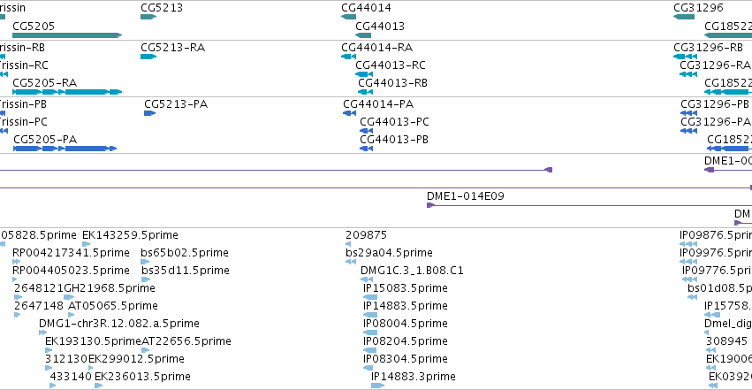The height and width of the screenshot is (390, 752).
Task: Select the IP15083.5prime EST feature
Action: [x=370, y=297]
